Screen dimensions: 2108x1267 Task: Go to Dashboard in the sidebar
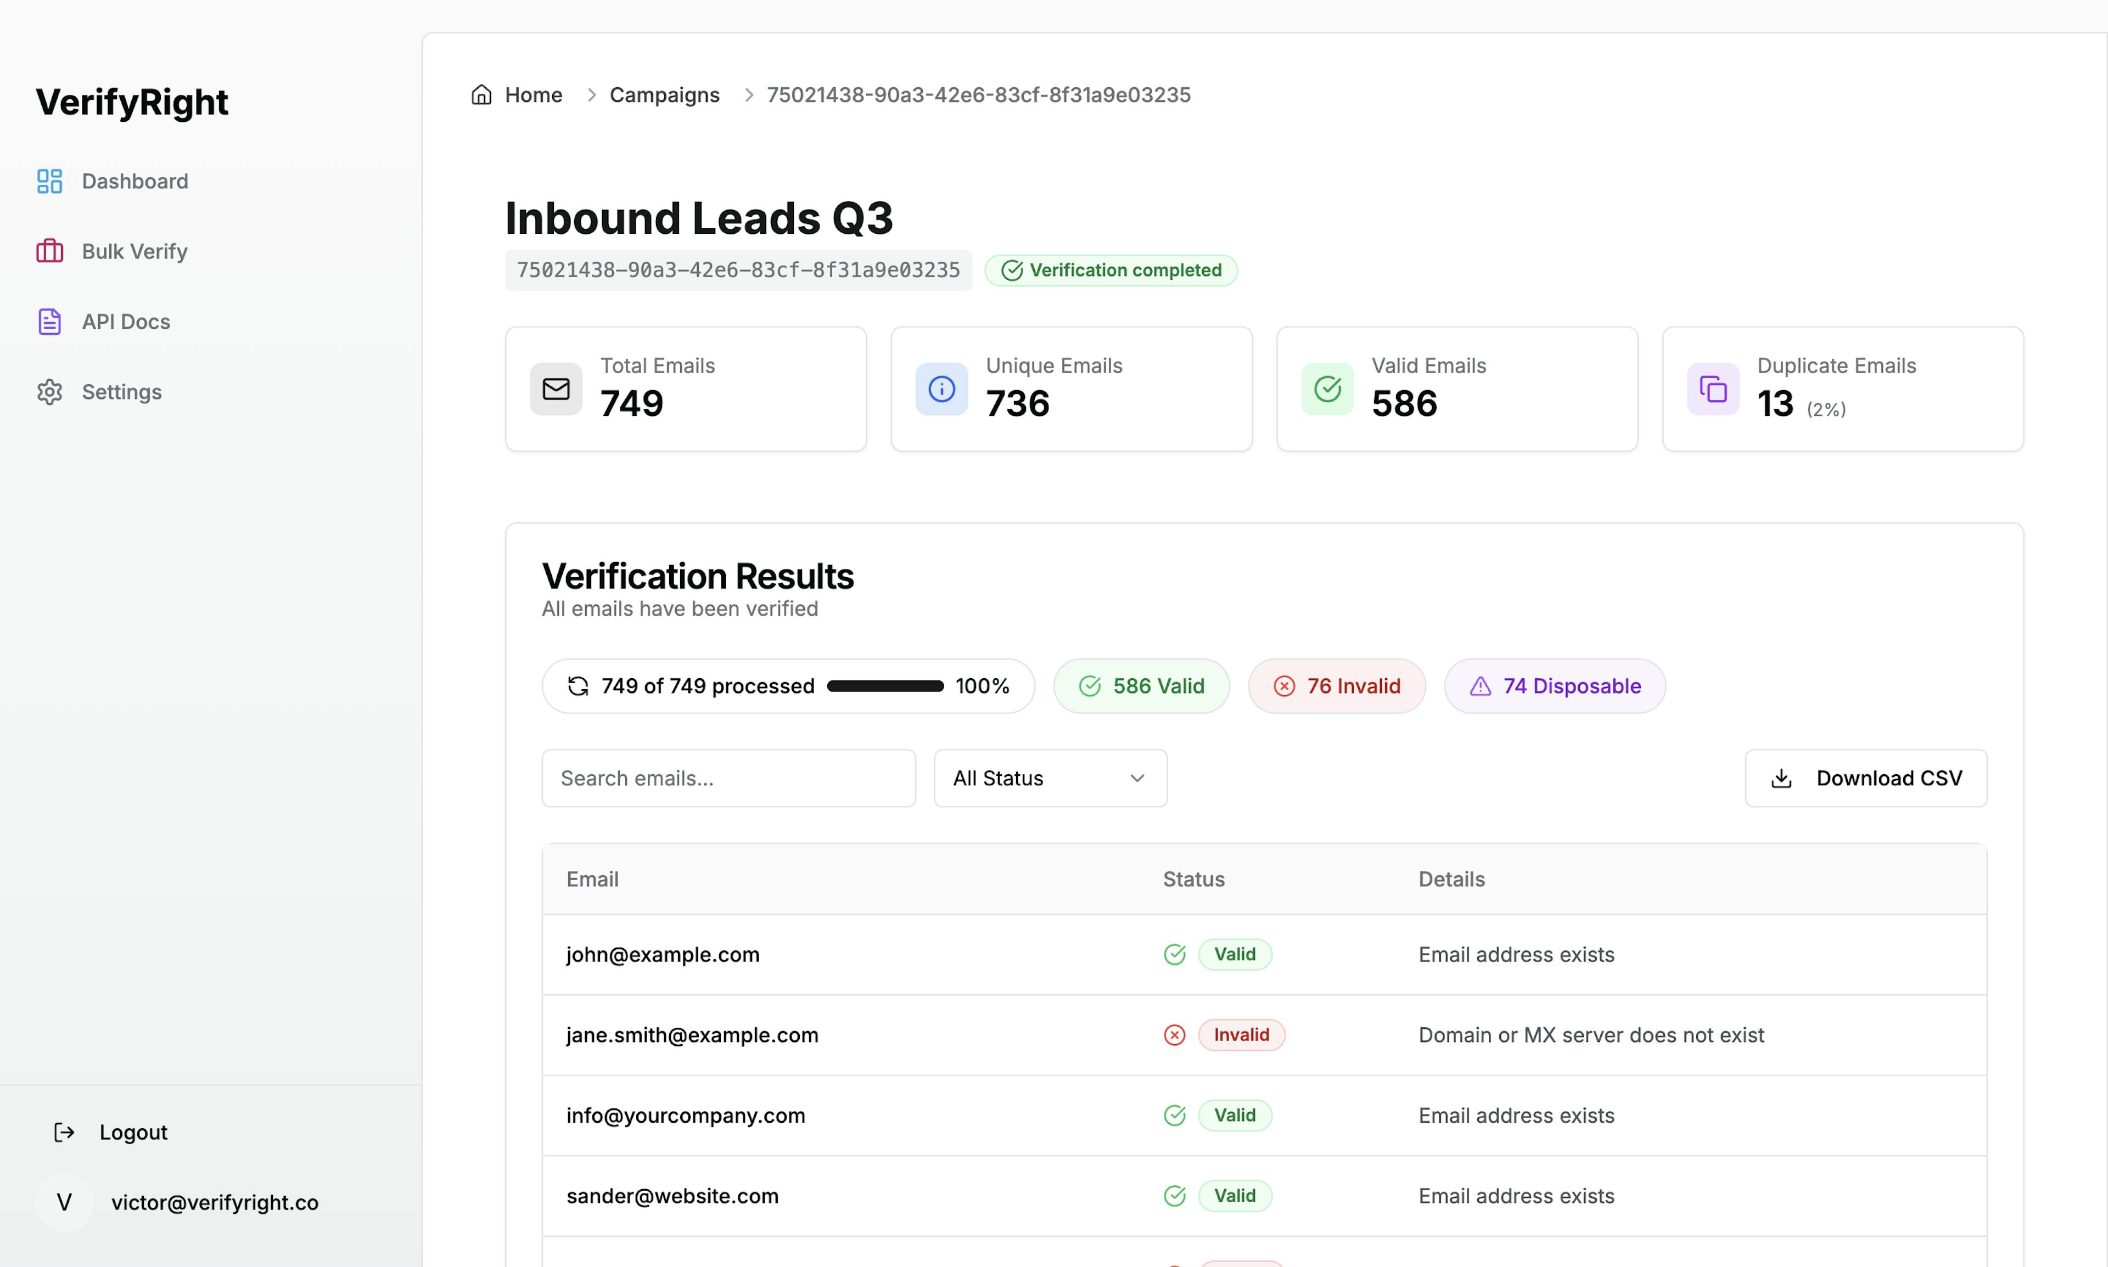click(135, 181)
